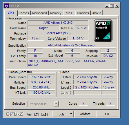Click the OK button
The image size is (129, 125).
(107, 114)
